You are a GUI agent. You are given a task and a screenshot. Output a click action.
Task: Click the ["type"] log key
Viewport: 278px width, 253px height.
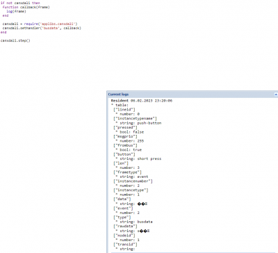pos(122,218)
